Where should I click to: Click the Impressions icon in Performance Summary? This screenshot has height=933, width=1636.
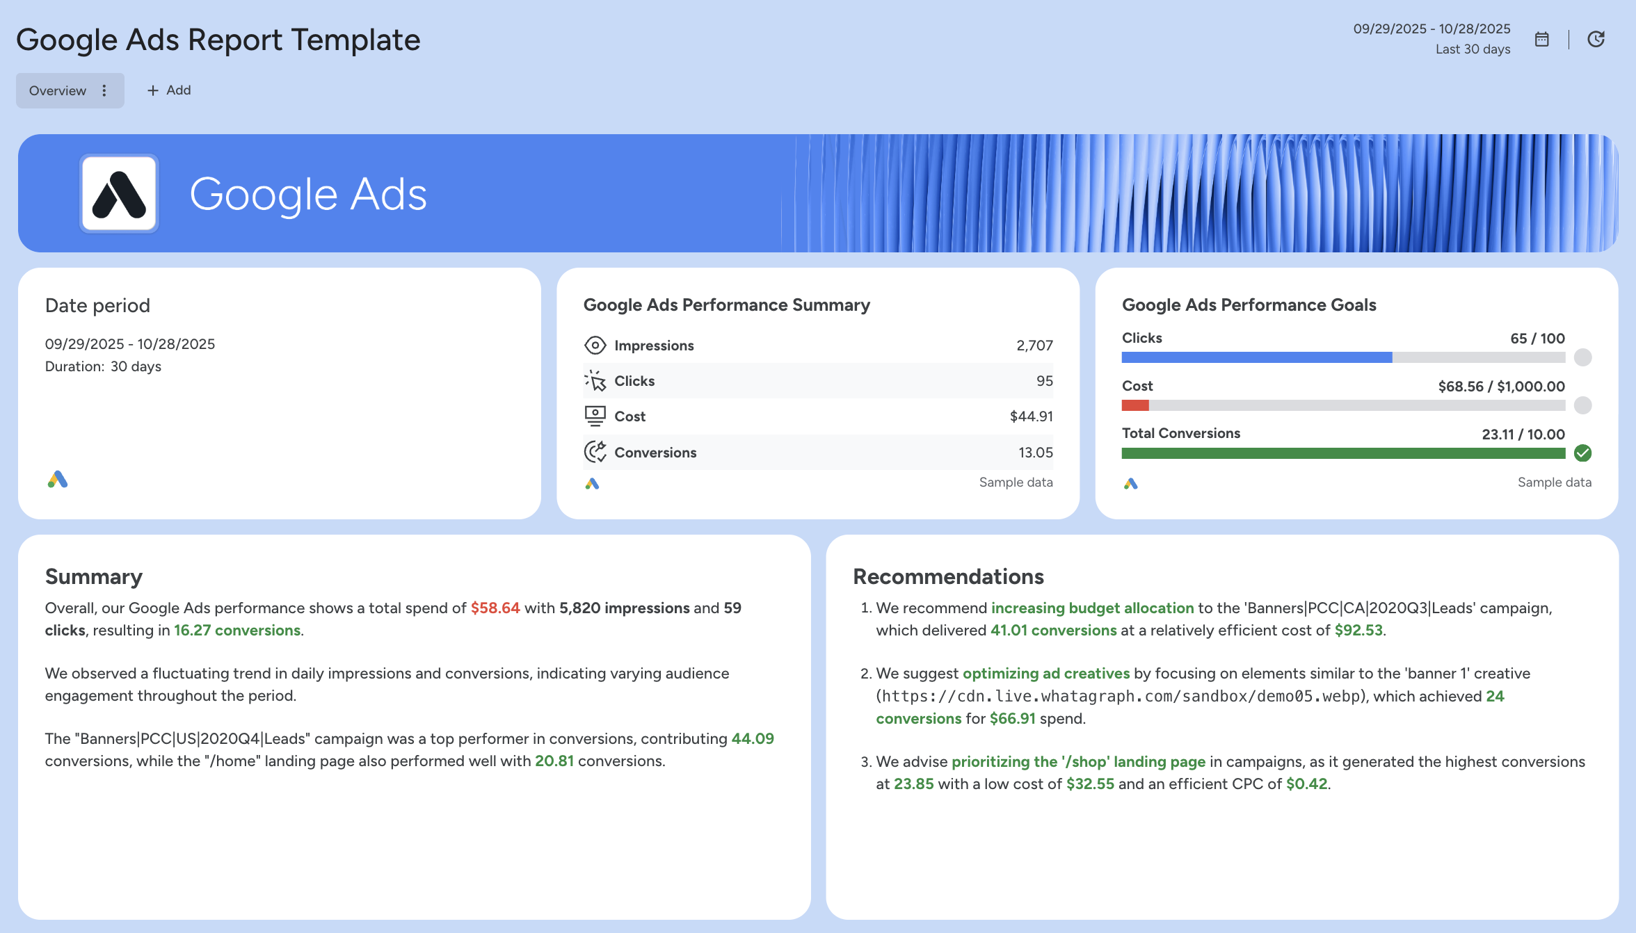point(595,345)
